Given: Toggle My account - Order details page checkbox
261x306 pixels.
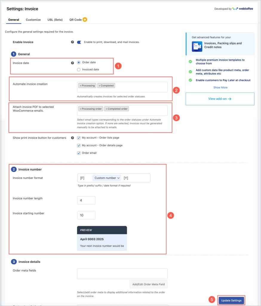Looking at the screenshot, I should click(79, 146).
